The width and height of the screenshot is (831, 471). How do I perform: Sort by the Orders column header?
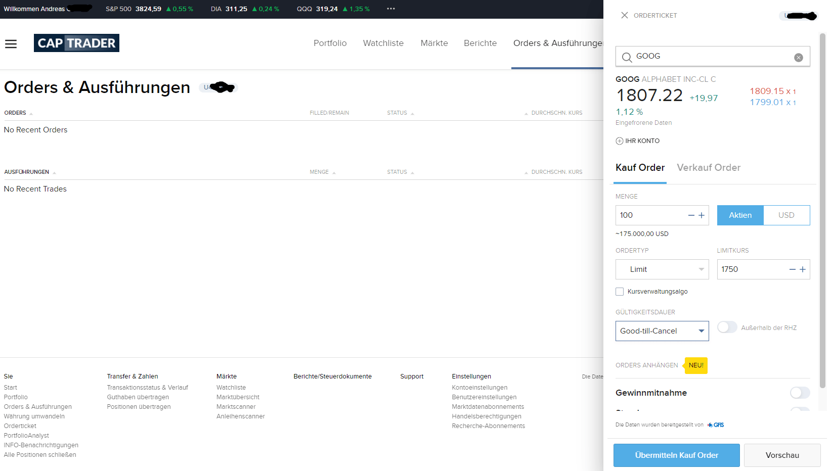(18, 113)
